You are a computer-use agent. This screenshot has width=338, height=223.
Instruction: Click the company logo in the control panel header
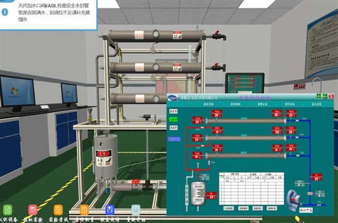(173, 98)
